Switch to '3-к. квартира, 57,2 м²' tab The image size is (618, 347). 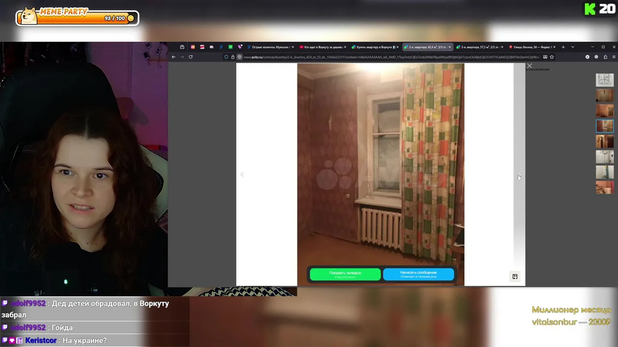(x=479, y=47)
